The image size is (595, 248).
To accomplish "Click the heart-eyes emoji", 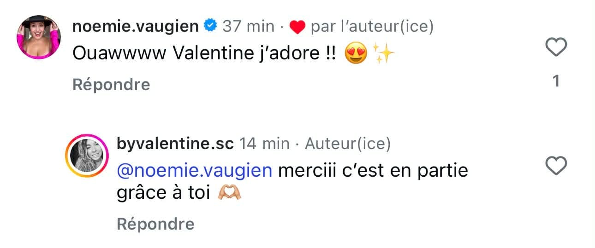I will [356, 55].
